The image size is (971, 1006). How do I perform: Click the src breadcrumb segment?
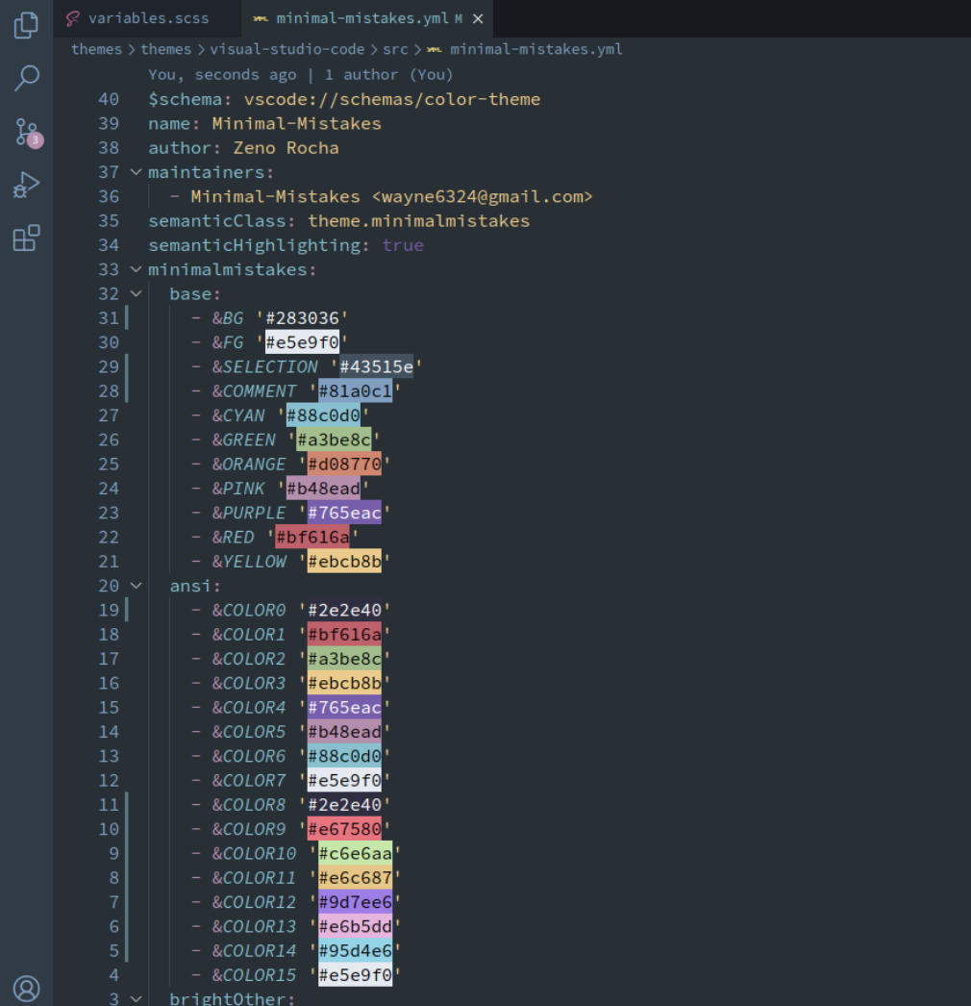point(395,49)
